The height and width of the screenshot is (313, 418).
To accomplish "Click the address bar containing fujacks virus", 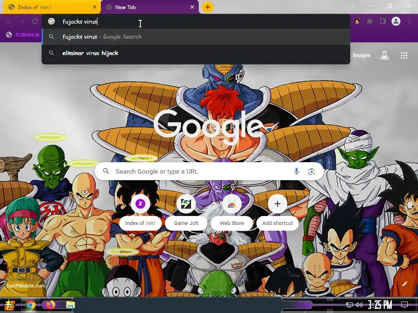I will tap(196, 22).
